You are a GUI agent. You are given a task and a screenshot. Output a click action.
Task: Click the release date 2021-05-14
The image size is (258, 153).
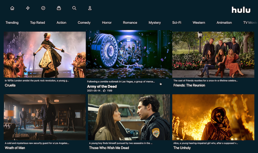point(94,91)
